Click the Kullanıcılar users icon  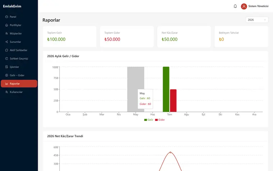6,92
